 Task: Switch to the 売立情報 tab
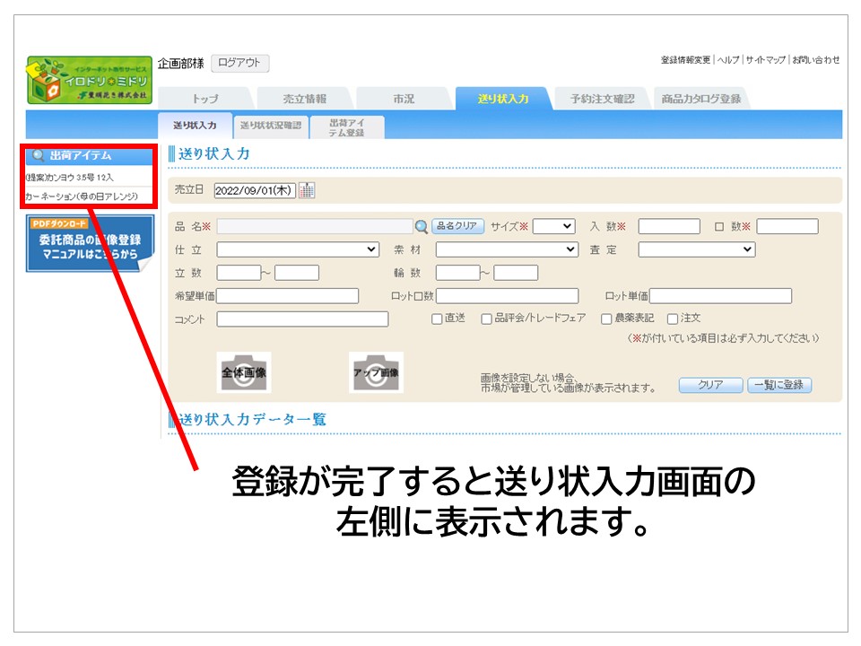pyautogui.click(x=304, y=99)
